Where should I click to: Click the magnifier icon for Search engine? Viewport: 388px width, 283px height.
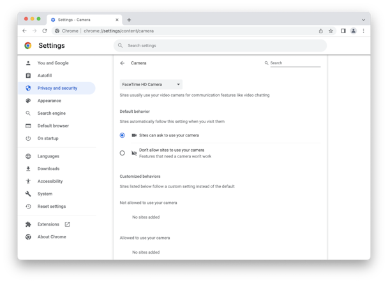(28, 113)
